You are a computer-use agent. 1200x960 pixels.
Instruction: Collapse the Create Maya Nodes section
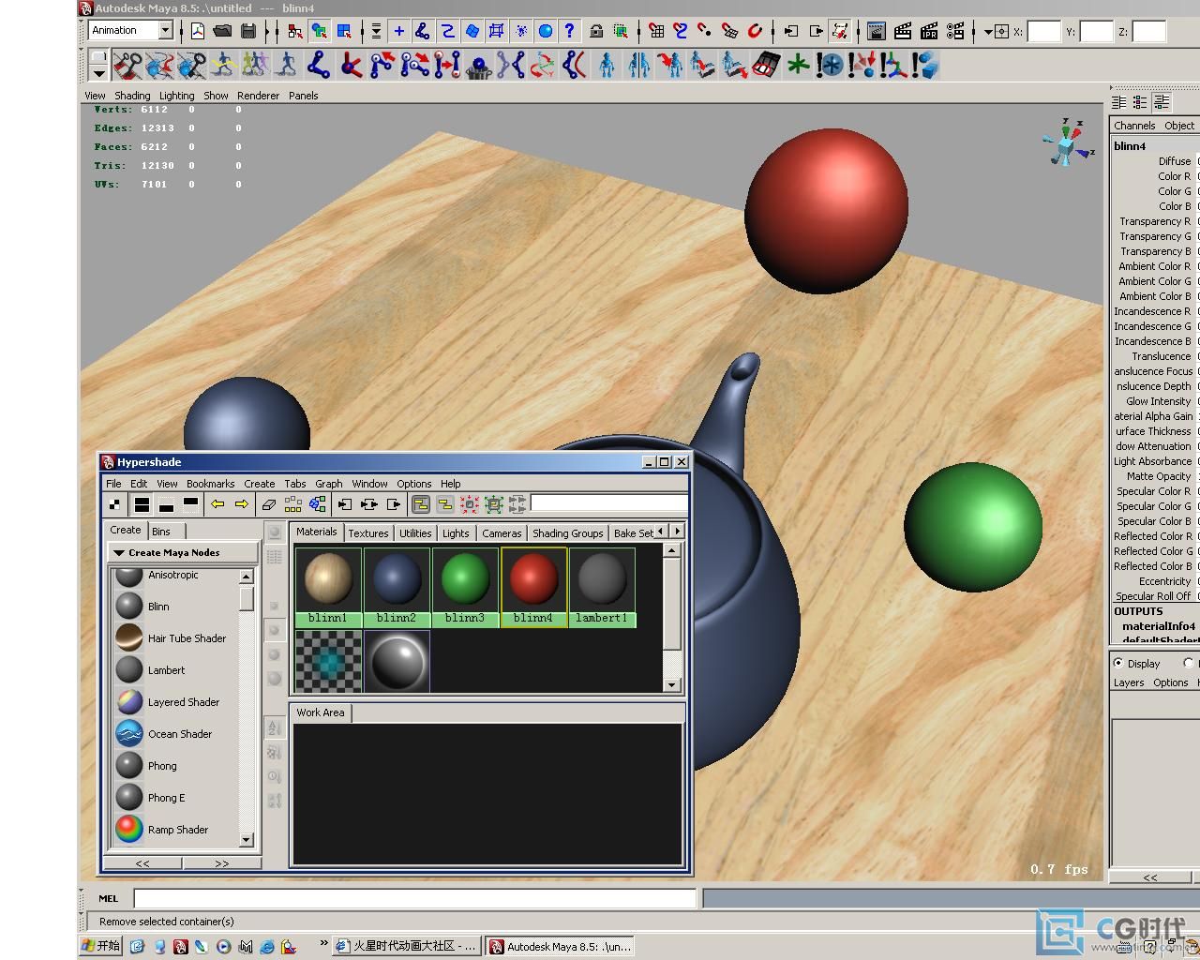point(120,553)
